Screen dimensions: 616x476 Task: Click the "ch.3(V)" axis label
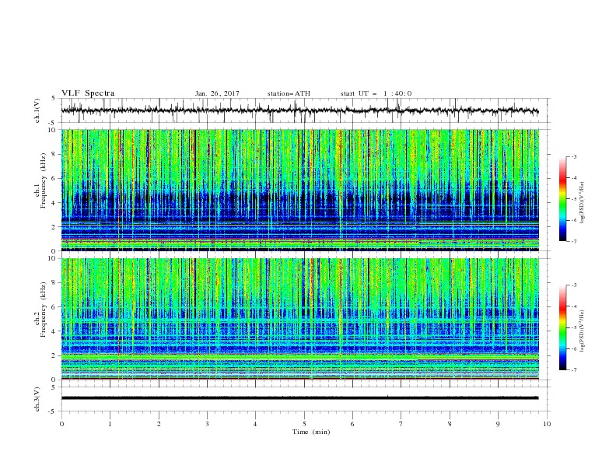tap(37, 399)
